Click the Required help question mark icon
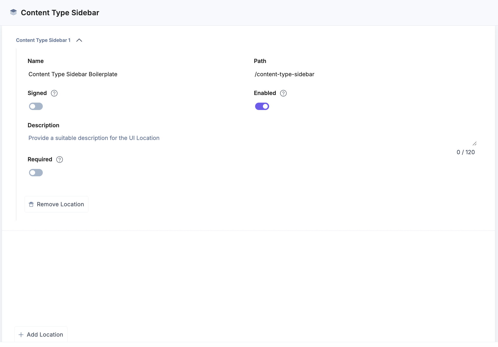The height and width of the screenshot is (347, 498). 60,160
